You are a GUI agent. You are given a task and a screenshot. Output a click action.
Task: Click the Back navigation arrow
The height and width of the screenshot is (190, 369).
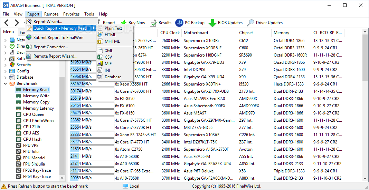tap(6, 23)
